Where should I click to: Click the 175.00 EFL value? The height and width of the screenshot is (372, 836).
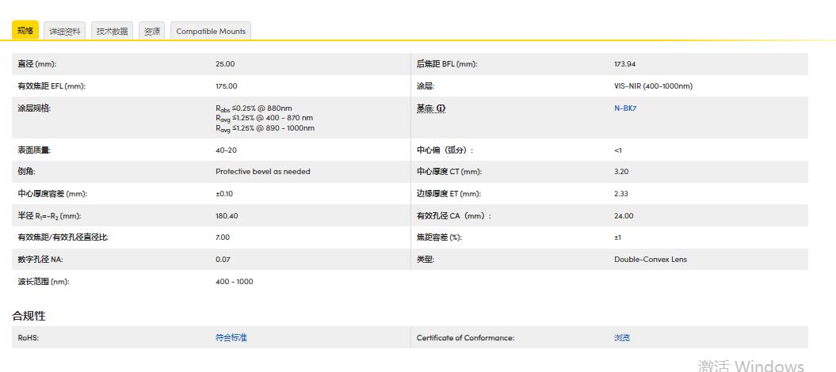[x=226, y=86]
